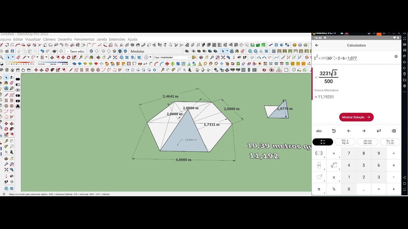Select the Push/Pull tool in top toolbar
The width and height of the screenshot is (408, 229).
tap(52, 57)
